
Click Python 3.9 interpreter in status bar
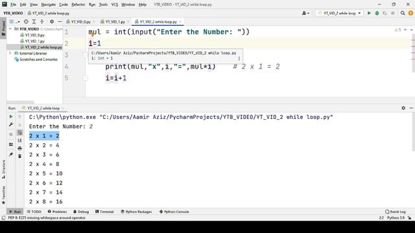[x=396, y=217]
